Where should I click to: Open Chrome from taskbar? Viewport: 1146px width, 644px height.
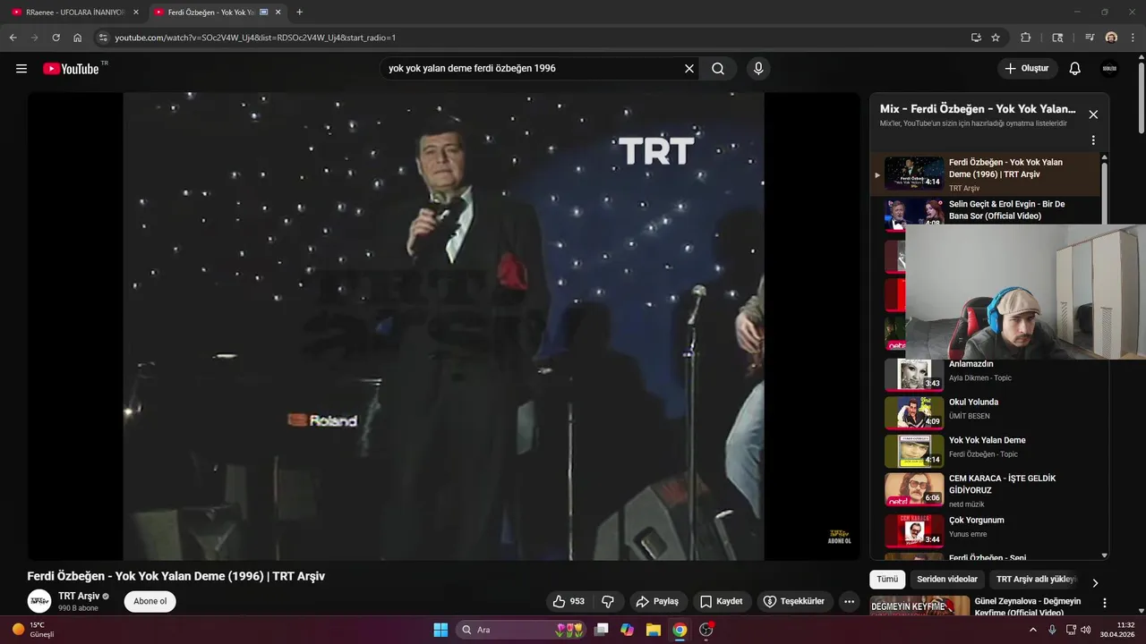[x=680, y=630]
